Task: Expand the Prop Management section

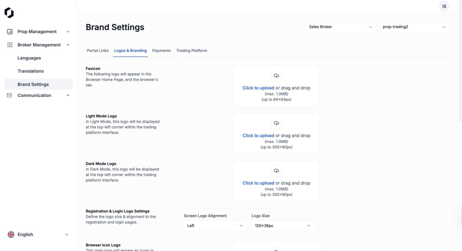Action: pyautogui.click(x=68, y=32)
